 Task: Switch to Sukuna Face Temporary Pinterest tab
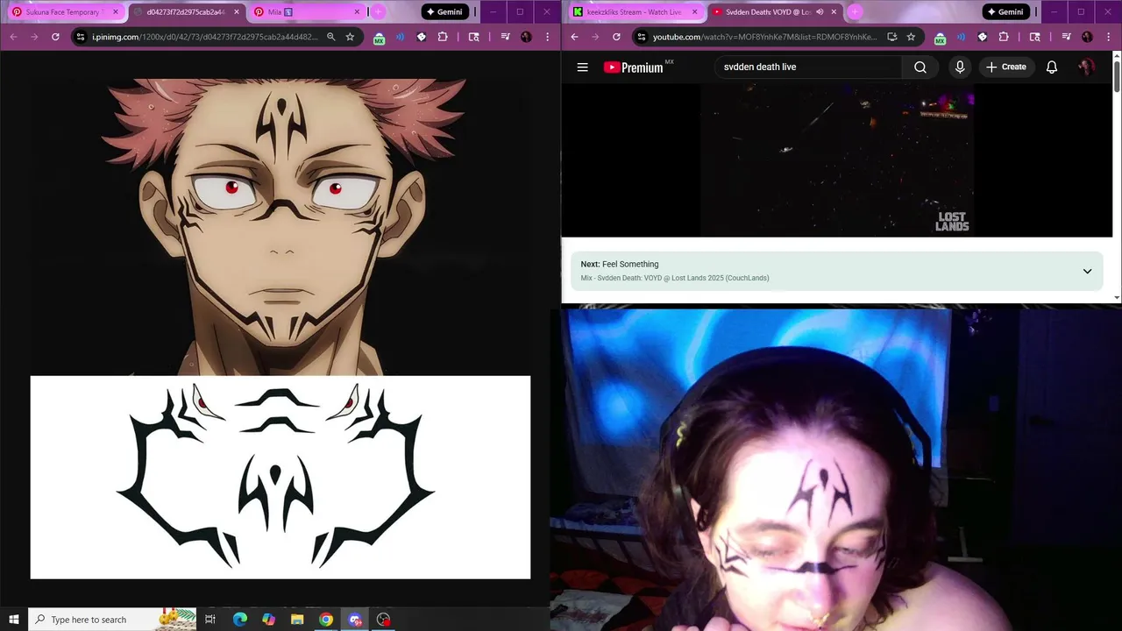(63, 12)
